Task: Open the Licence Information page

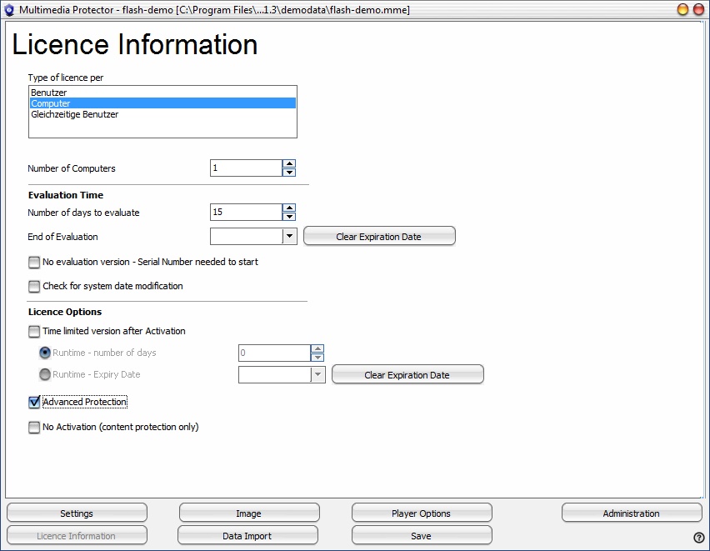Action: tap(77, 536)
